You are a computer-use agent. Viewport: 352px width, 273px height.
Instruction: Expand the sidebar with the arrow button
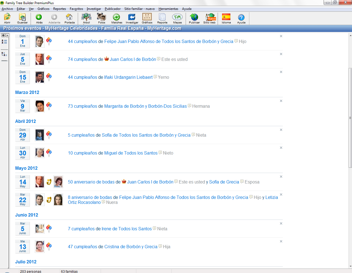7,35
